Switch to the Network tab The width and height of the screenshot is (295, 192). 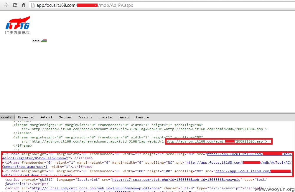click(x=47, y=117)
